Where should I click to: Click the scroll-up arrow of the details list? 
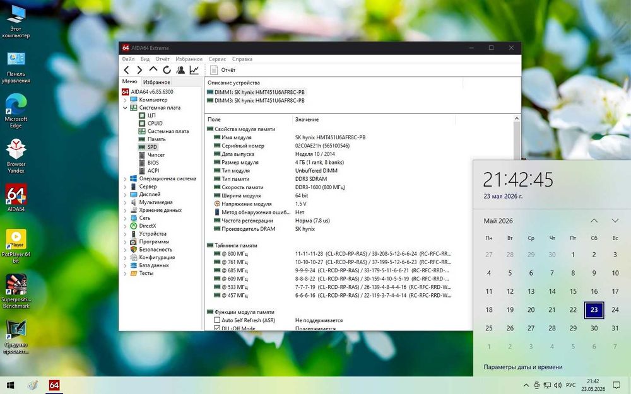pyautogui.click(x=517, y=119)
